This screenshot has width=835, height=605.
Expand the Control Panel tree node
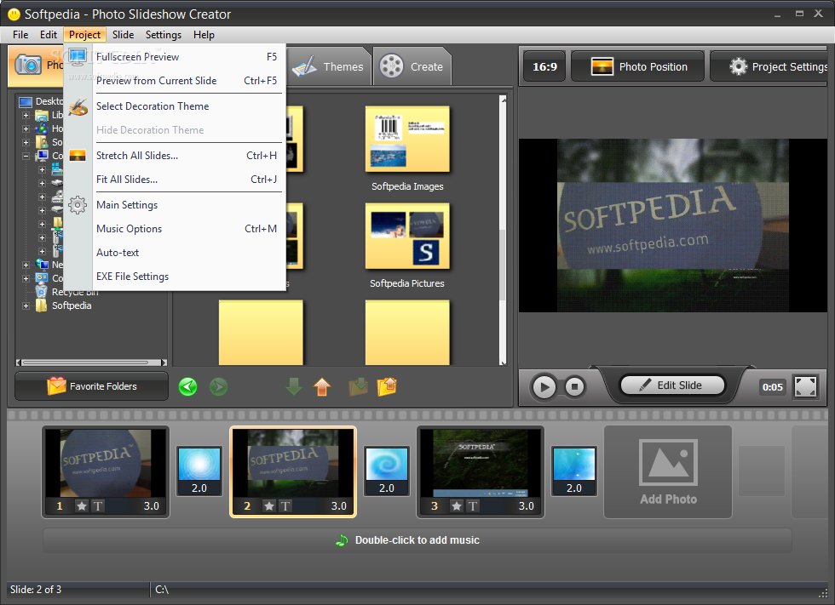tap(26, 278)
